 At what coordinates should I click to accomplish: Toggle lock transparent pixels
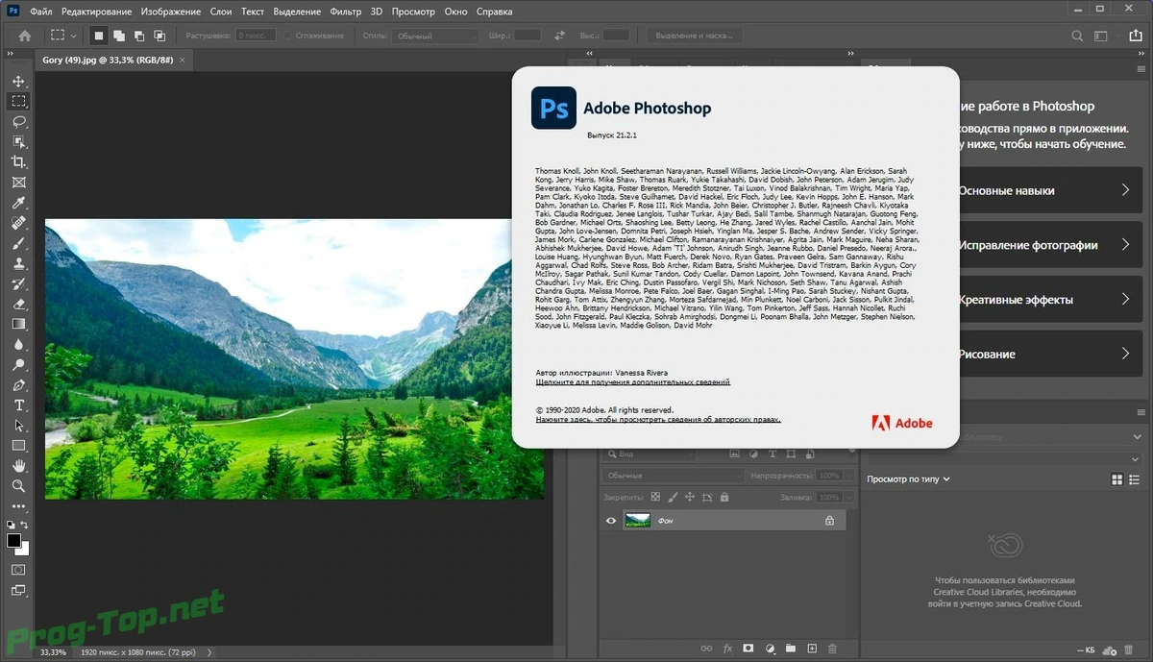pos(655,498)
